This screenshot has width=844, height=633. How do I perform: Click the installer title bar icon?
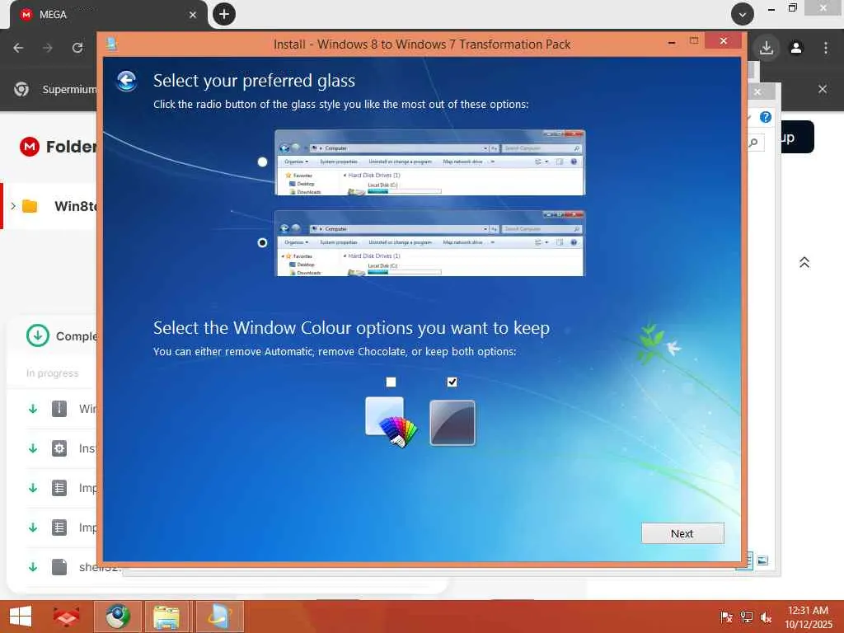[111, 45]
